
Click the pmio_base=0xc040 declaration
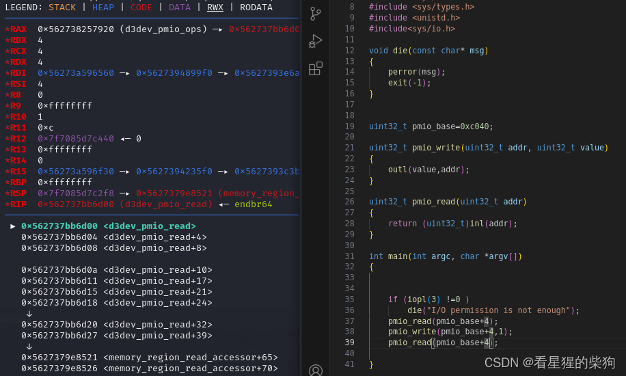[431, 126]
